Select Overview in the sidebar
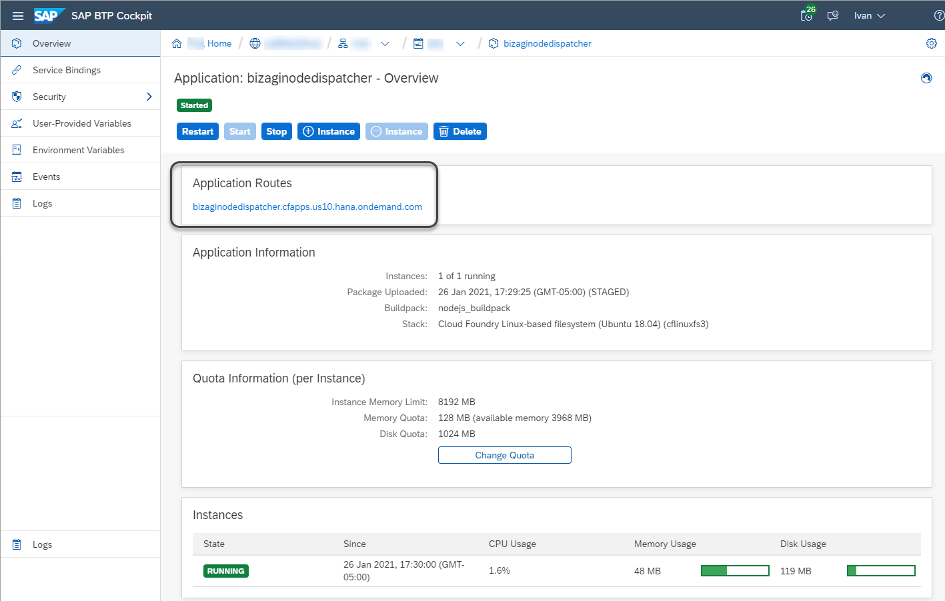945x601 pixels. point(80,43)
